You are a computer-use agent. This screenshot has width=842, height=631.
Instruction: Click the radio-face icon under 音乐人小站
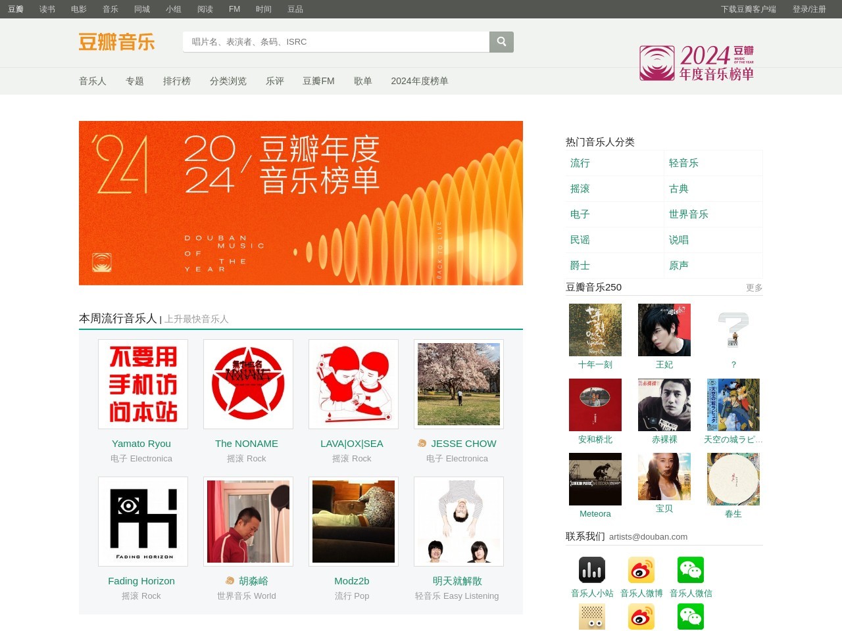pyautogui.click(x=592, y=617)
